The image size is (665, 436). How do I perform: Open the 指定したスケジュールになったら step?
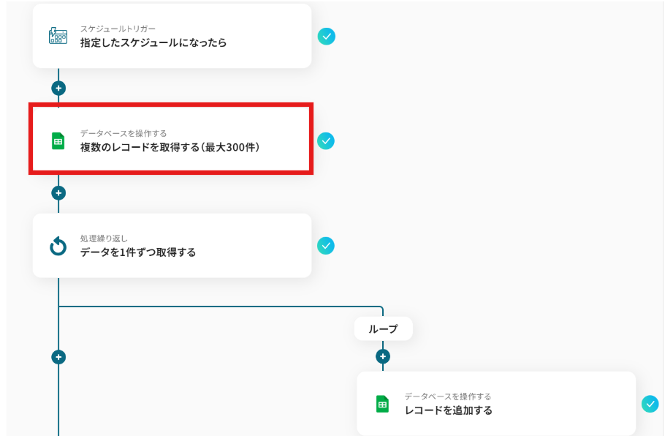coord(172,36)
